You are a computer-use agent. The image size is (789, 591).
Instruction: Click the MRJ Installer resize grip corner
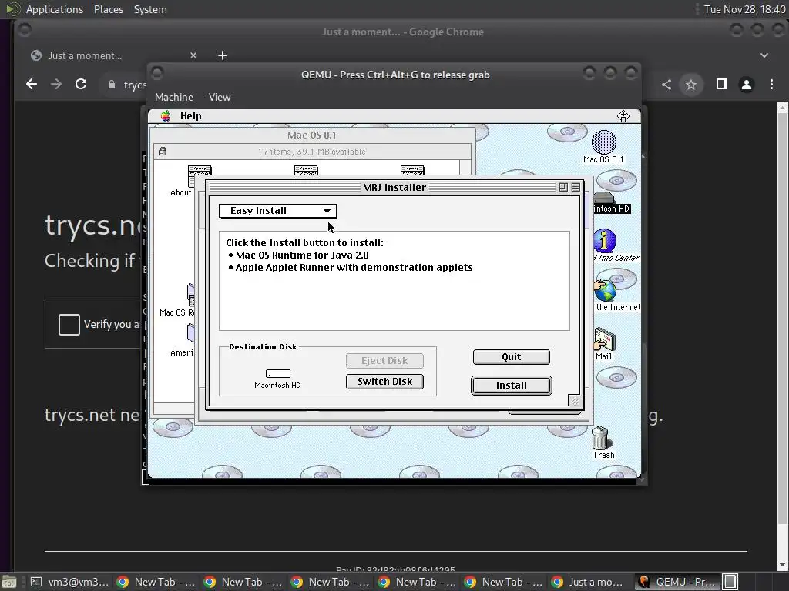(575, 400)
